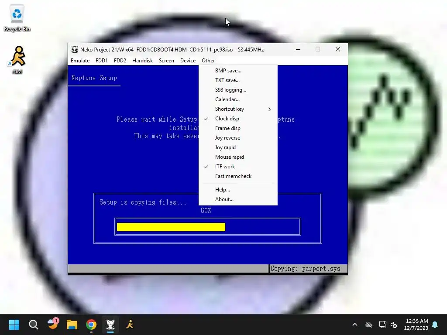The height and width of the screenshot is (335, 447).
Task: Open About... from the Other menu
Action: (238, 199)
